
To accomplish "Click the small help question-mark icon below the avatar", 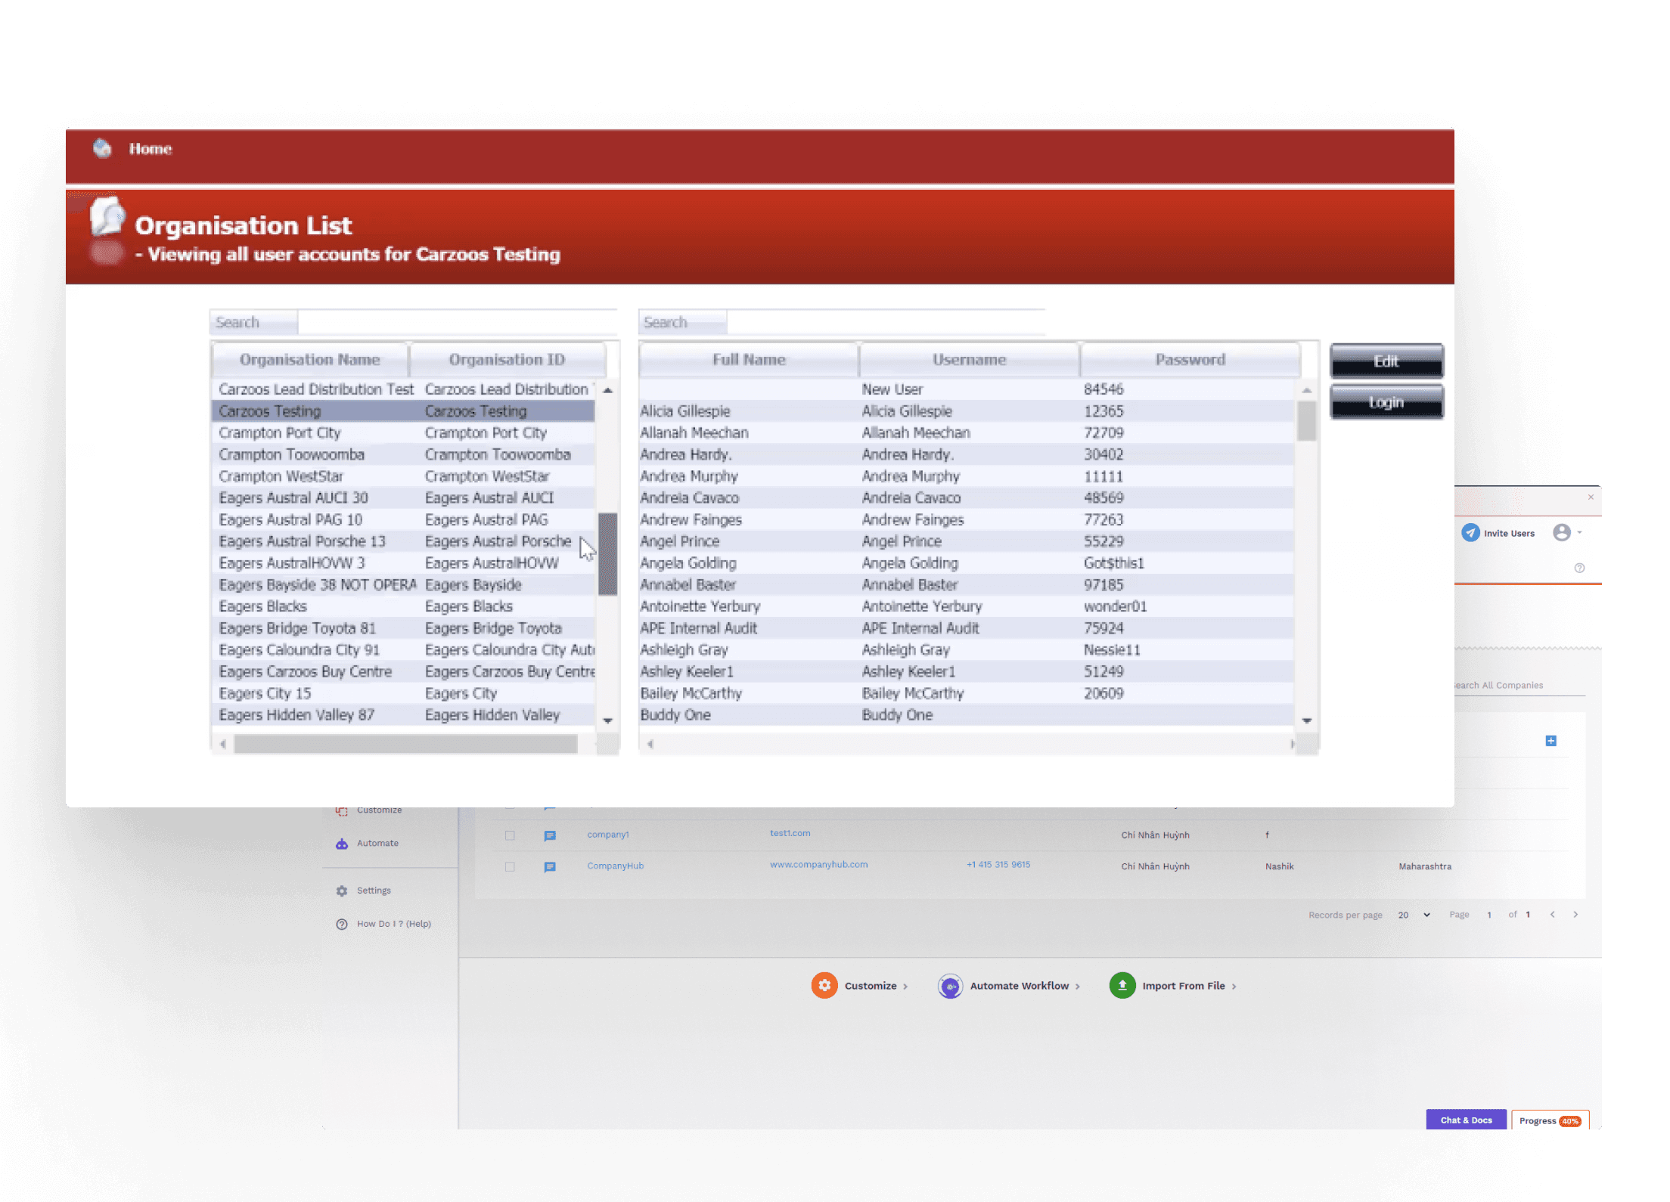I will click(x=1579, y=568).
